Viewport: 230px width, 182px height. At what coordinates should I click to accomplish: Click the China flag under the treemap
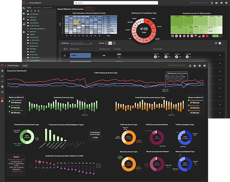tap(207, 36)
